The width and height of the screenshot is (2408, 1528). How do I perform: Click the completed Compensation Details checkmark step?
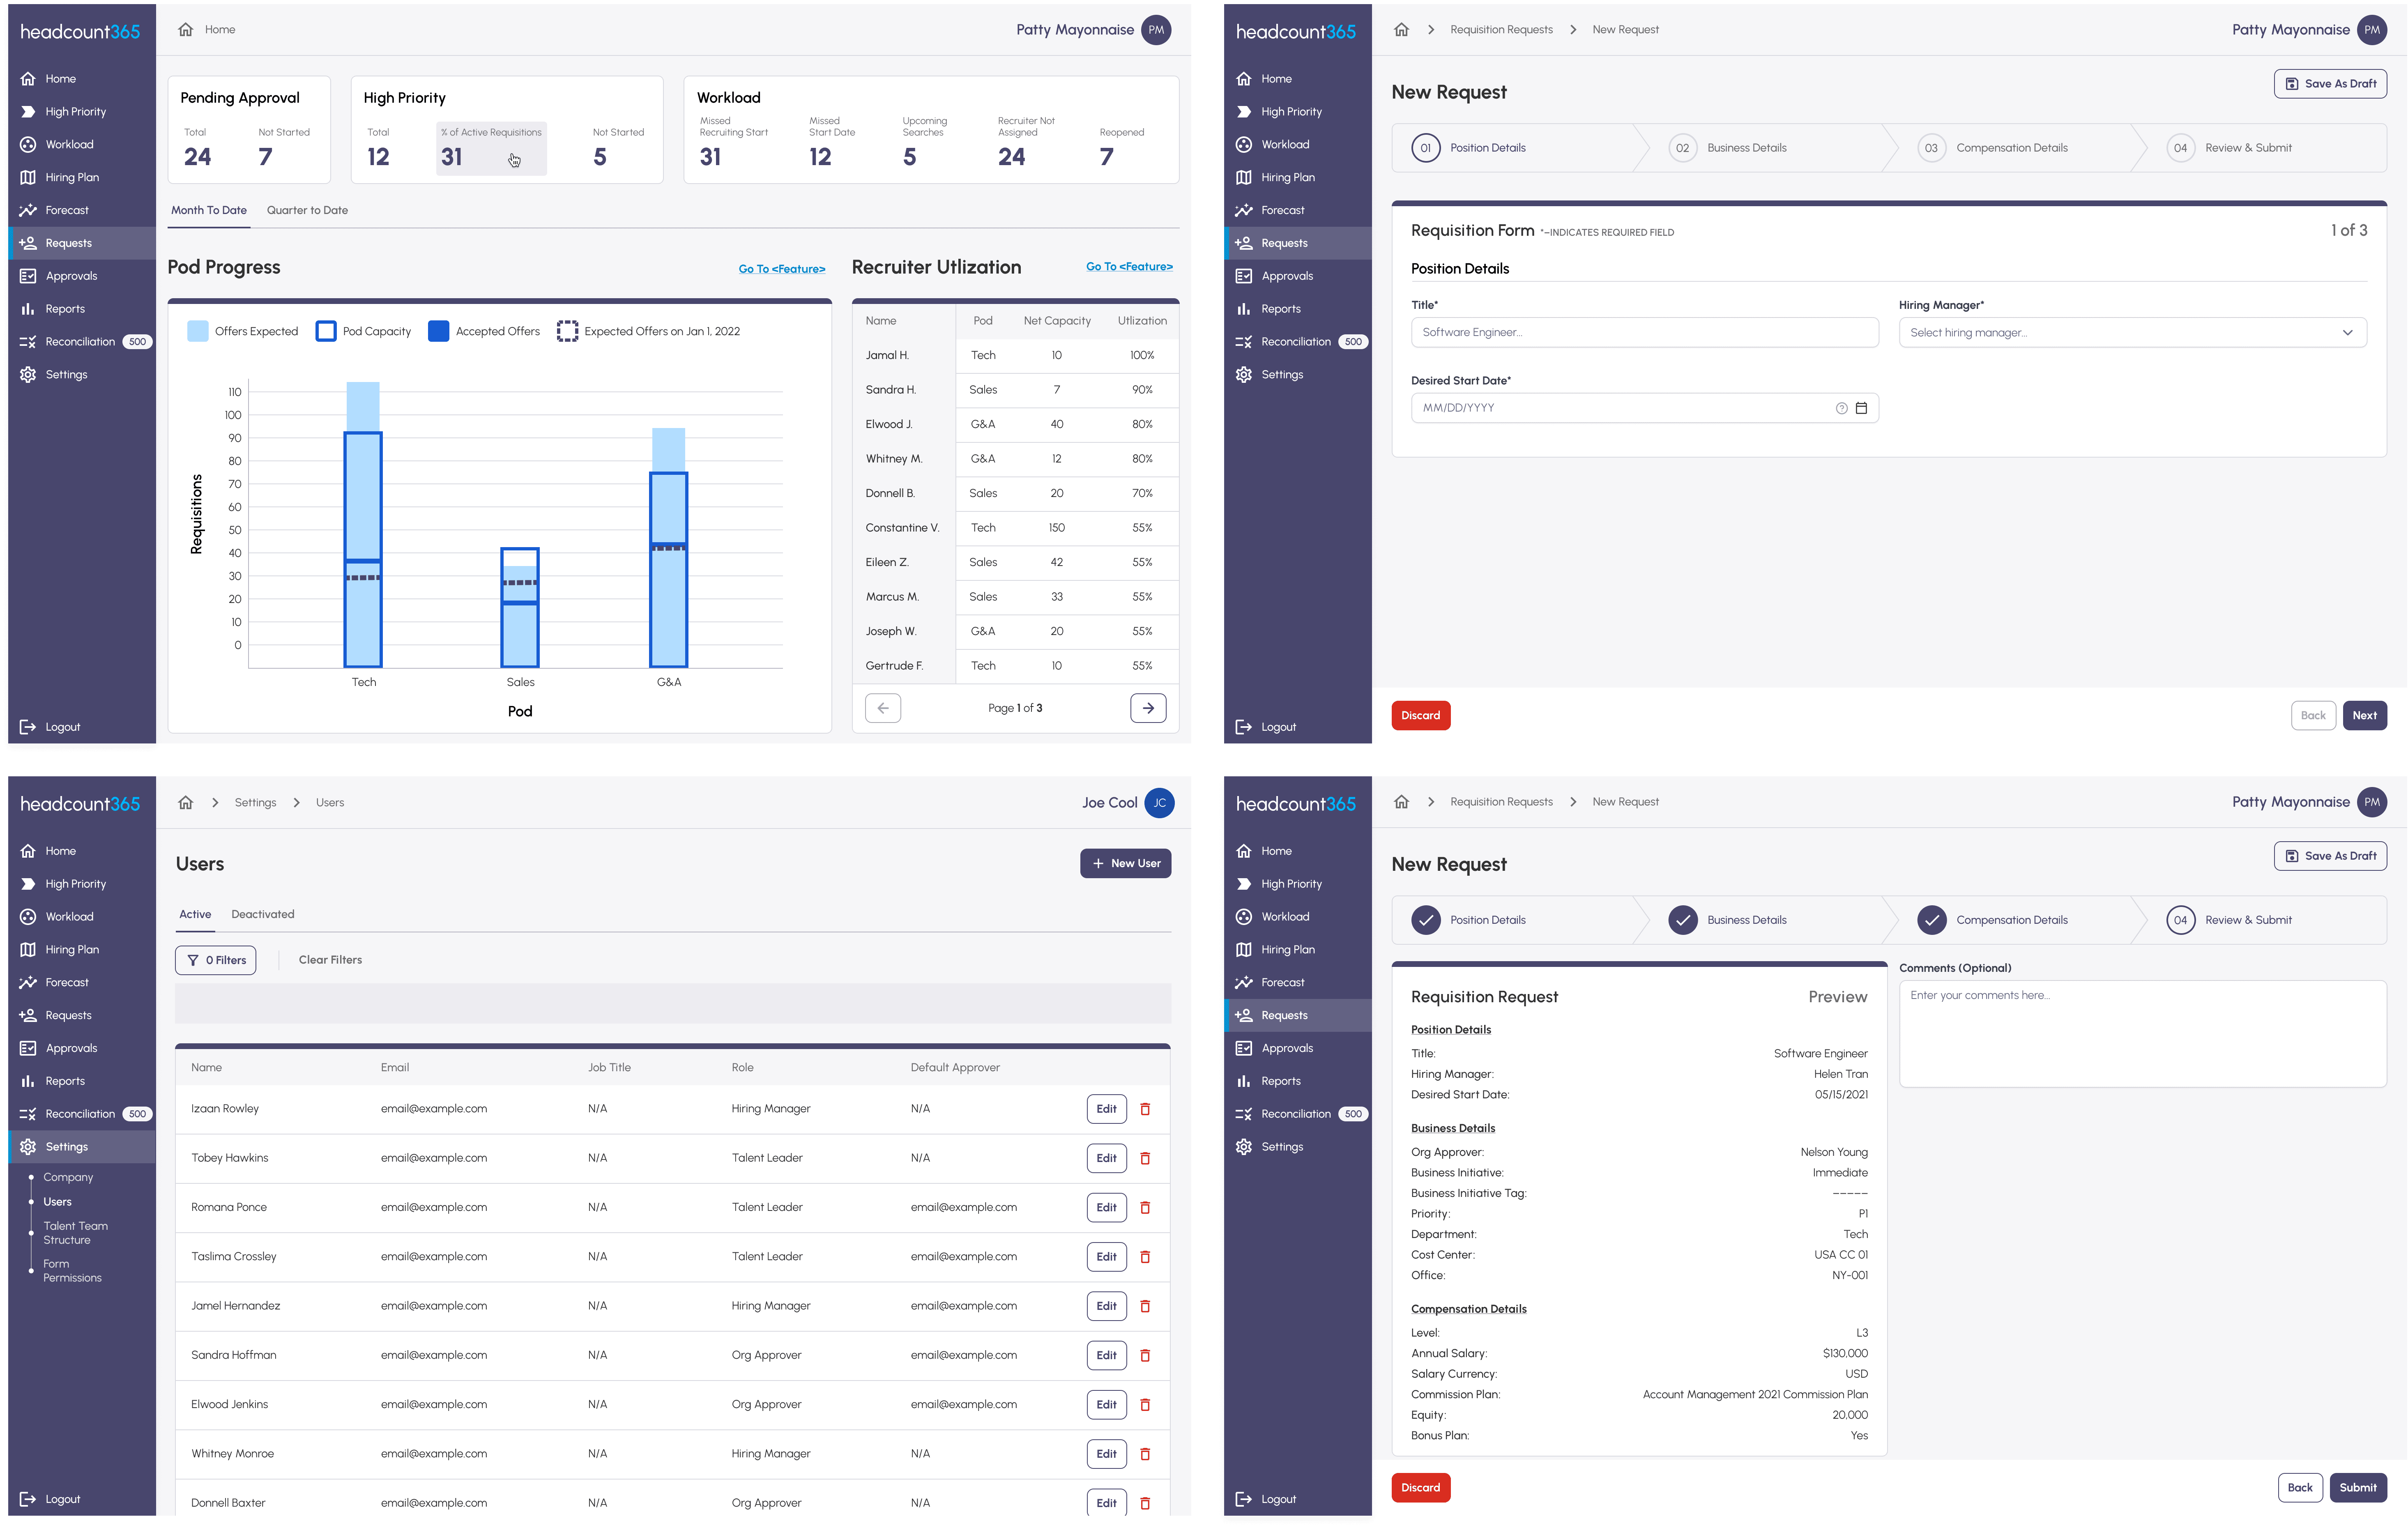point(1932,920)
